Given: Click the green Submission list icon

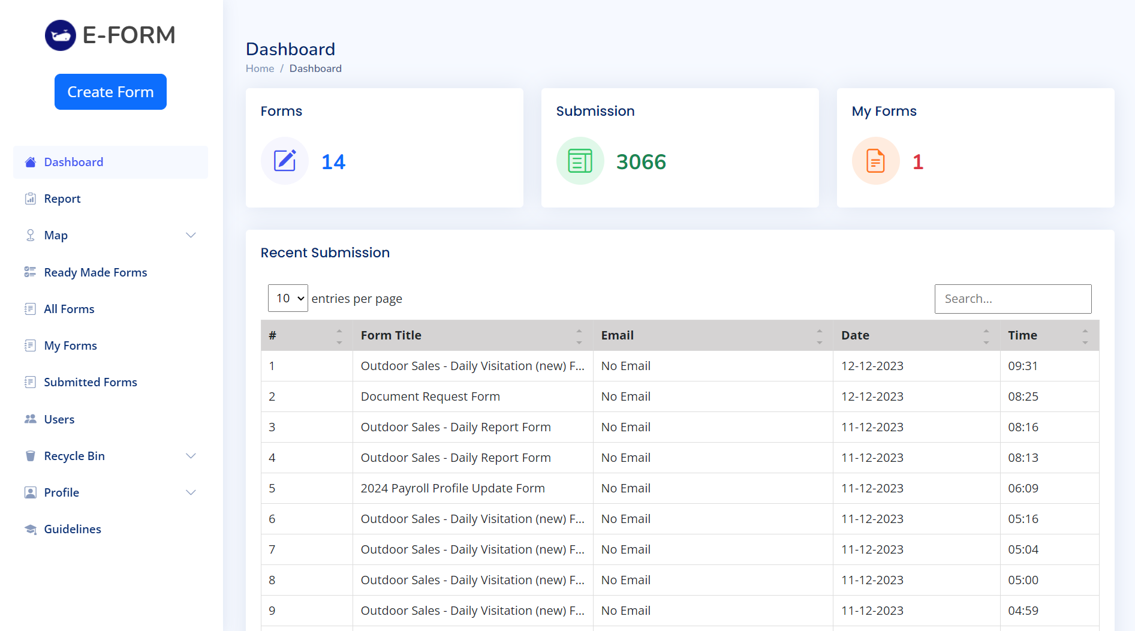Looking at the screenshot, I should tap(580, 161).
